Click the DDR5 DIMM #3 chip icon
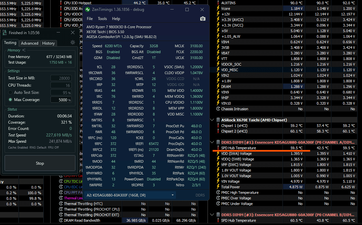The image size is (362, 225). tap(218, 215)
